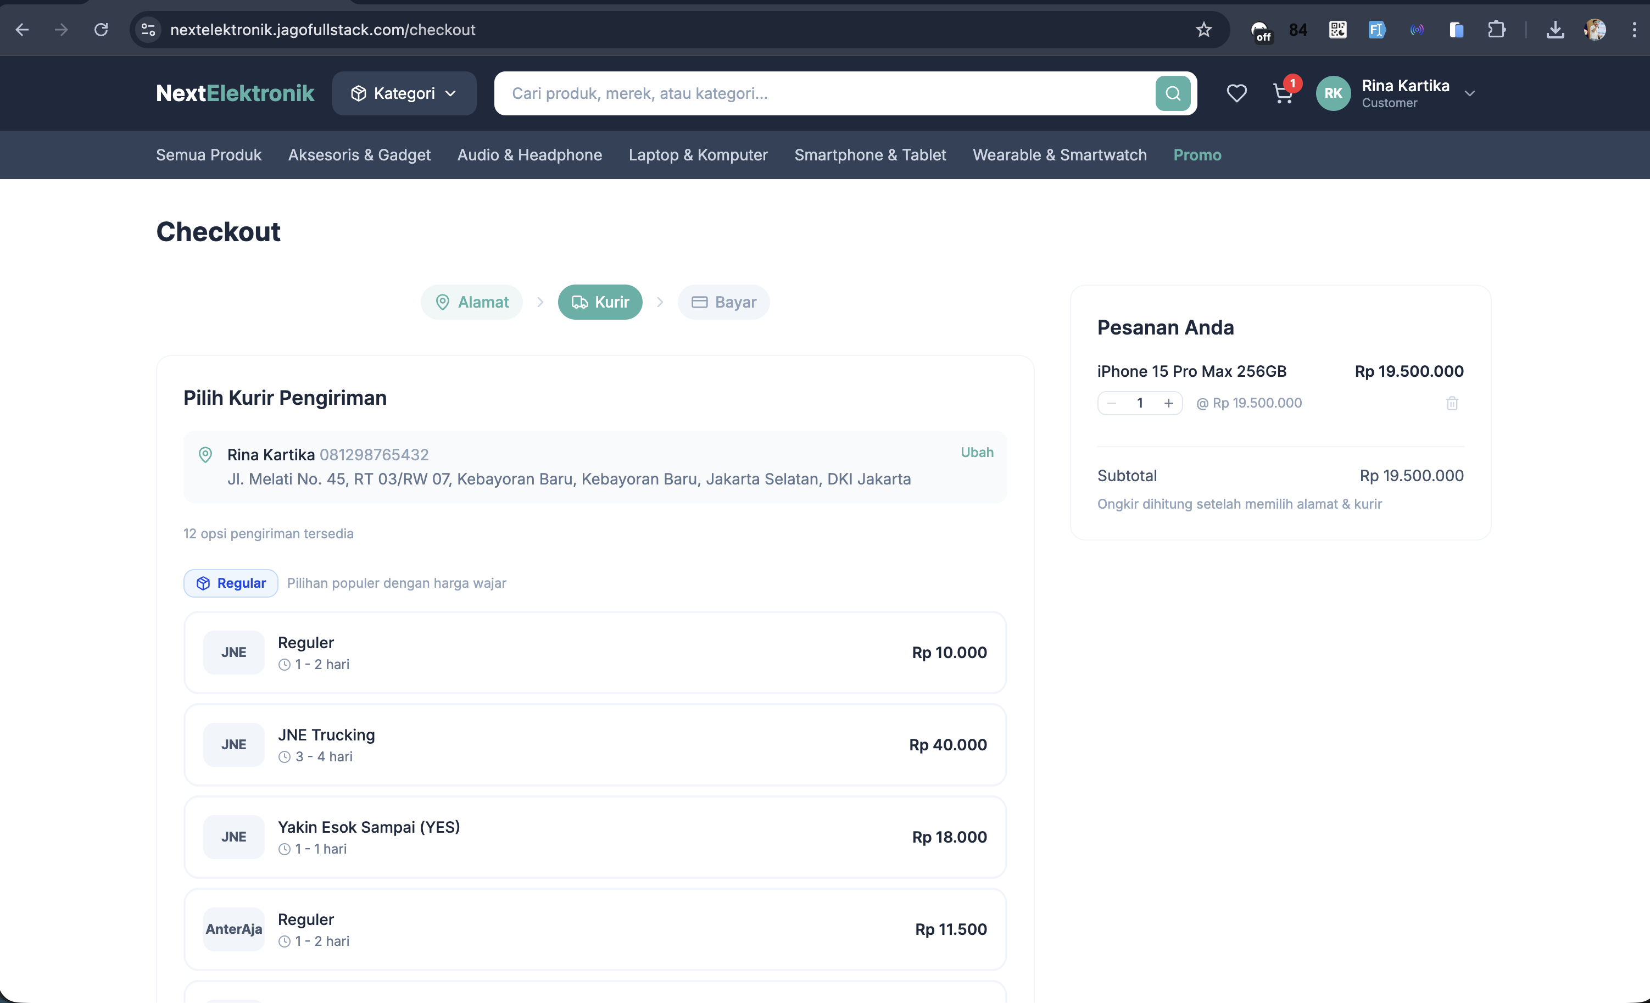The image size is (1650, 1003).
Task: Go back using browser back arrow
Action: (22, 30)
